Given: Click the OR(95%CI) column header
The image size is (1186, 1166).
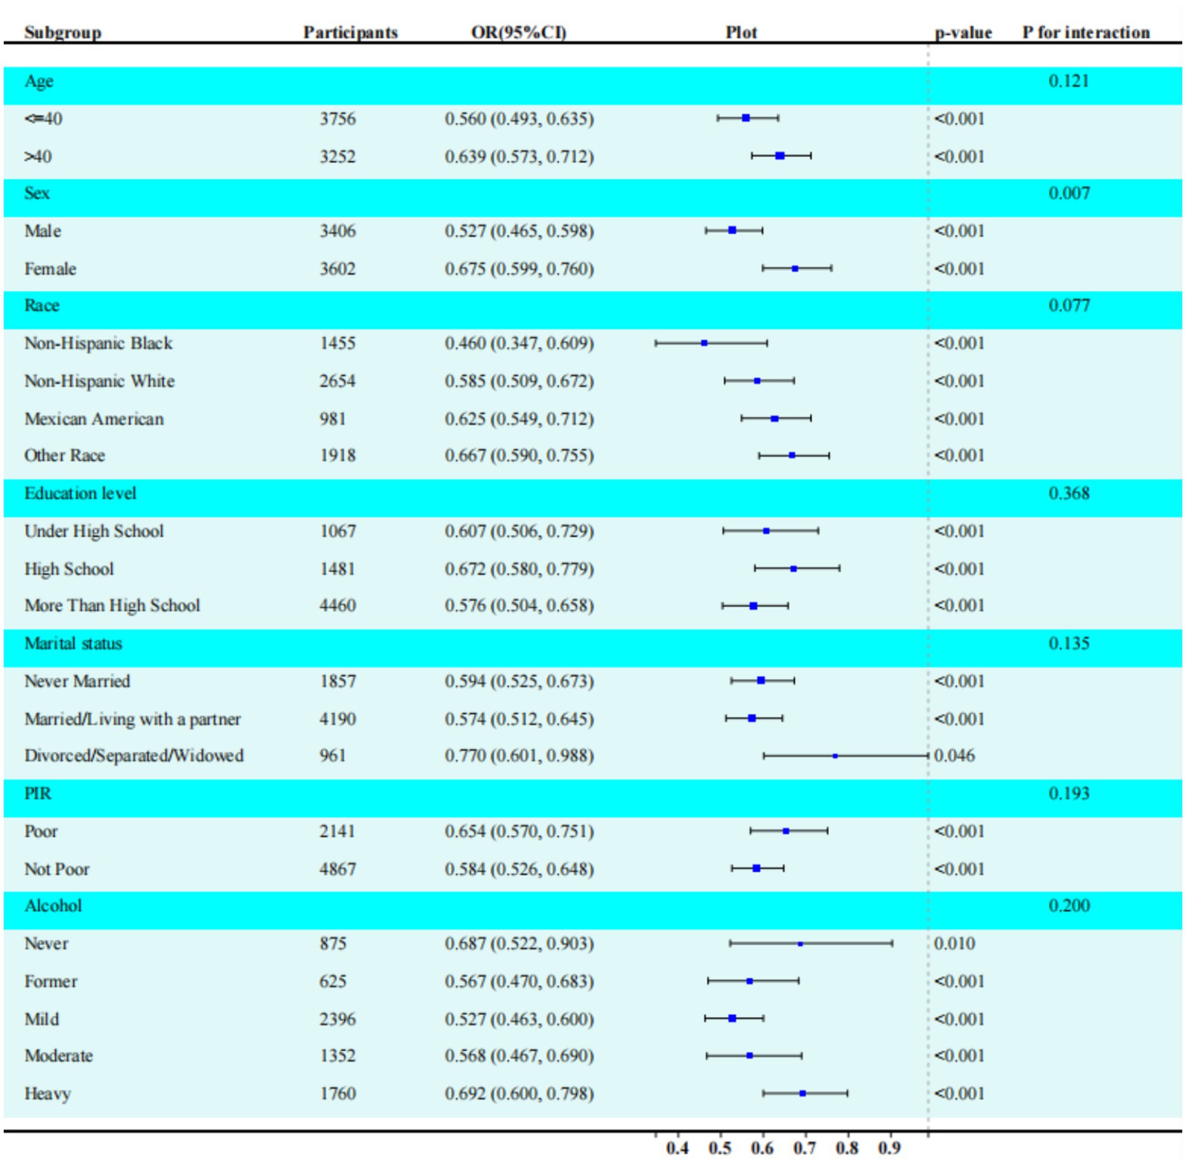Looking at the screenshot, I should pyautogui.click(x=518, y=32).
